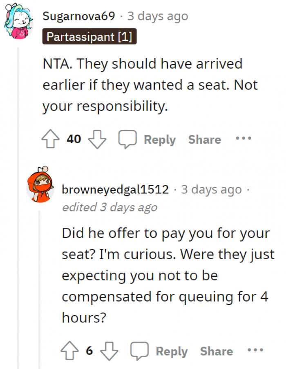This screenshot has height=369, width=286.
Task: Click the Partassipant [1] flair badge
Action: tap(89, 37)
